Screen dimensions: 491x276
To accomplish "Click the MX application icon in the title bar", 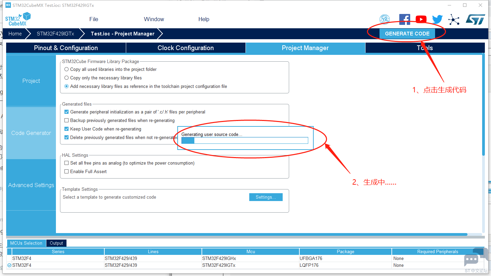I will point(8,5).
